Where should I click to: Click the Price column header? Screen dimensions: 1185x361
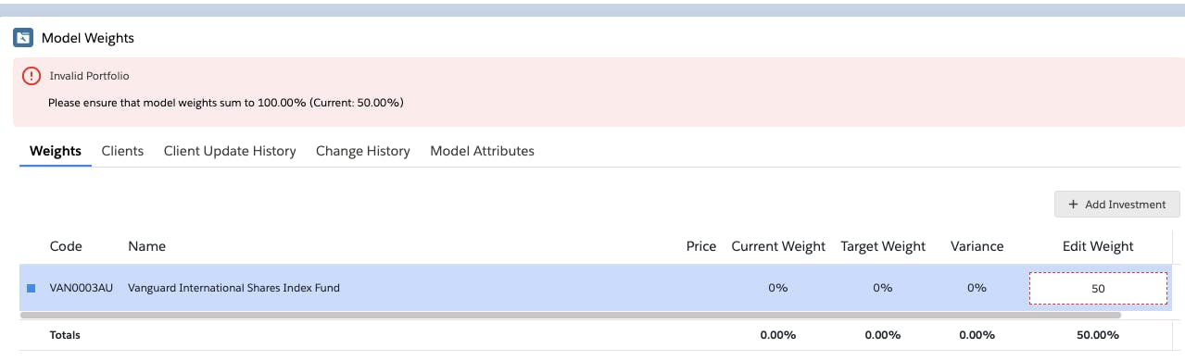click(x=701, y=246)
